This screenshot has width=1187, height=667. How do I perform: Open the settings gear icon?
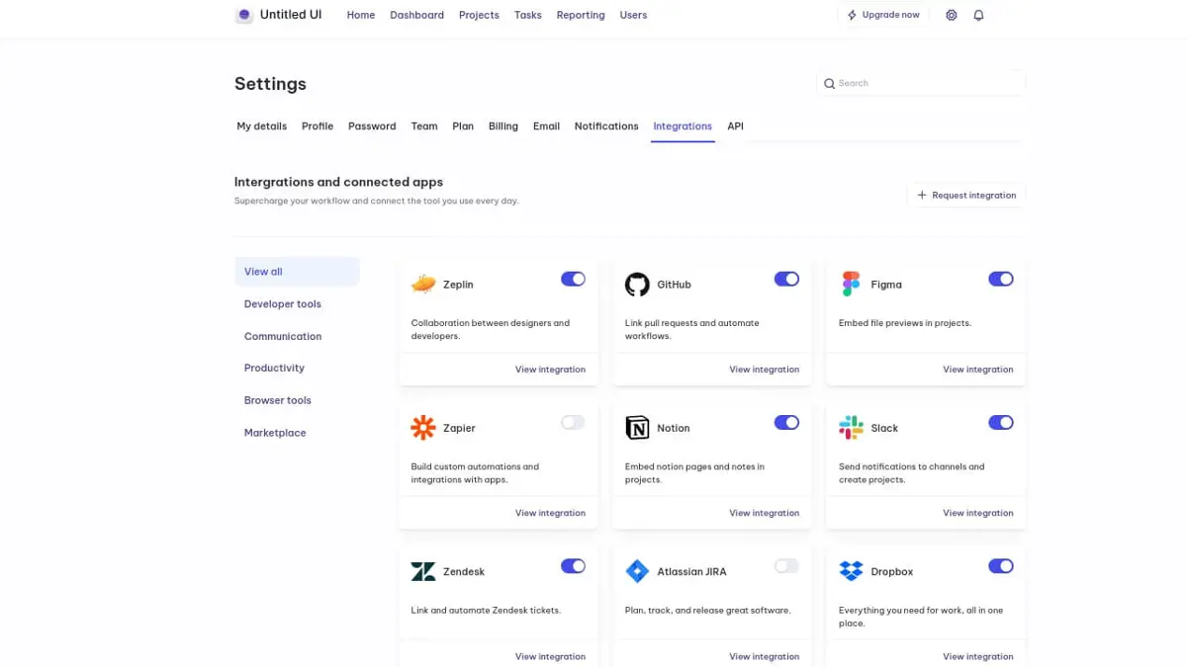[952, 15]
